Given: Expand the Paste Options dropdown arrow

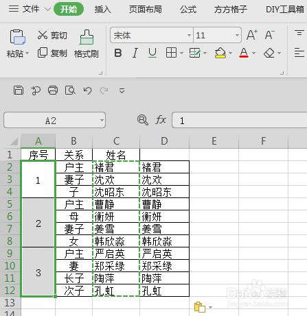Looking at the screenshot, I should point(210,307).
